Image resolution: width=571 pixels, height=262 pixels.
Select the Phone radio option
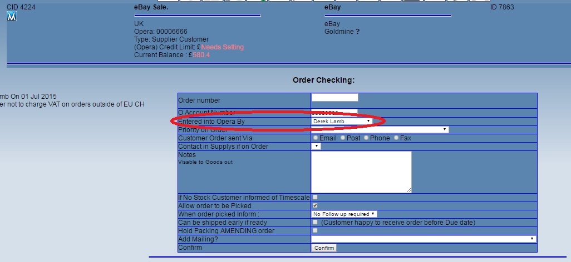click(x=366, y=138)
